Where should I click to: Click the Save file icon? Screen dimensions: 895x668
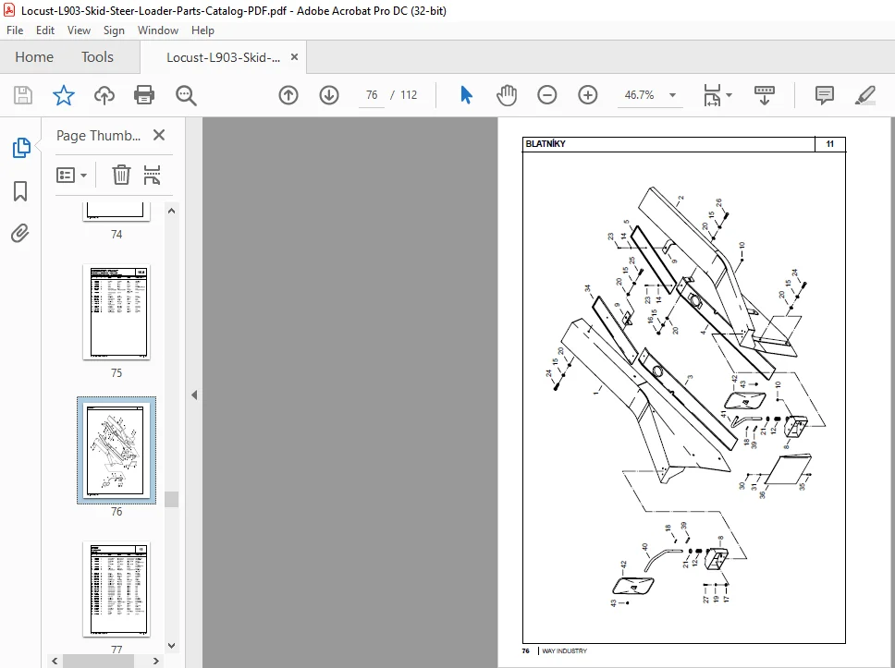(23, 94)
